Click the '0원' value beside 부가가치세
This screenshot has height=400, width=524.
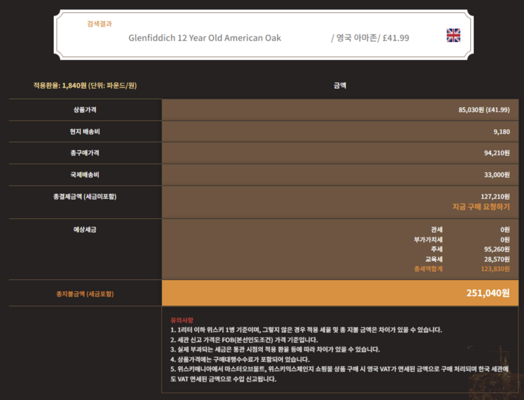coord(505,240)
